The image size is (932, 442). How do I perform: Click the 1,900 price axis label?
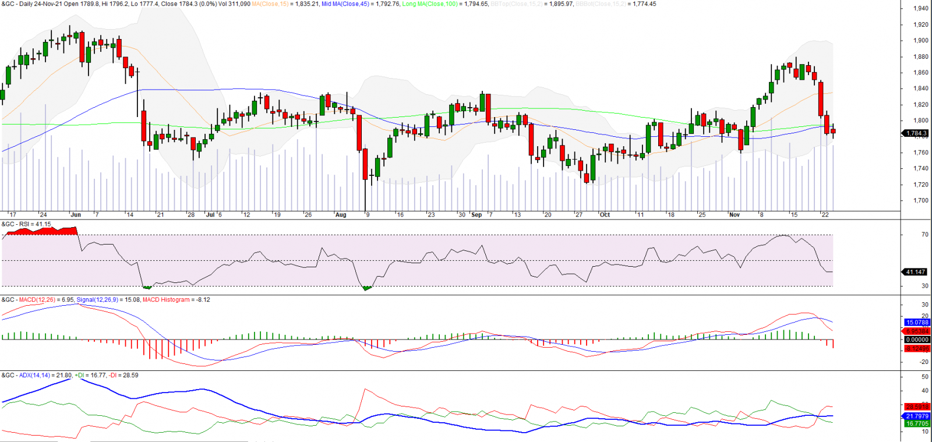tap(921, 41)
